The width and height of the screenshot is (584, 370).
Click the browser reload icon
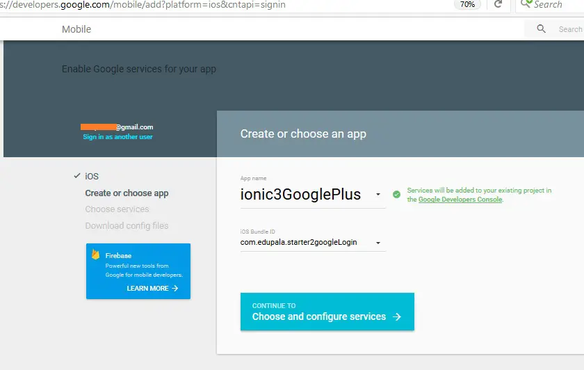tap(498, 4)
